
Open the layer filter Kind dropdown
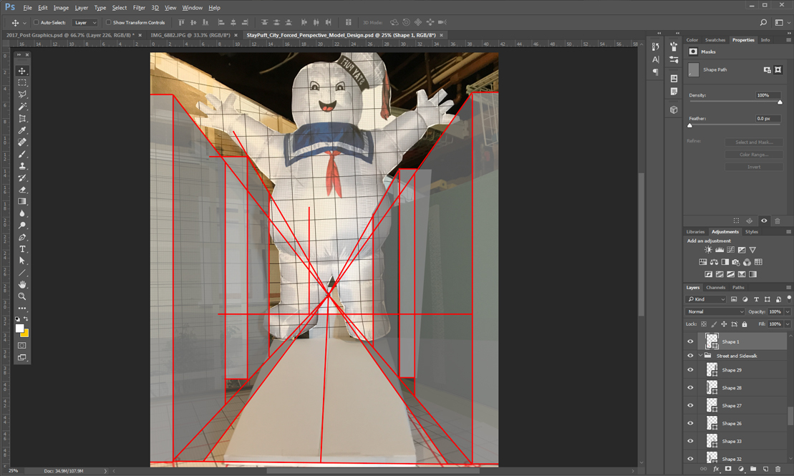pyautogui.click(x=706, y=299)
